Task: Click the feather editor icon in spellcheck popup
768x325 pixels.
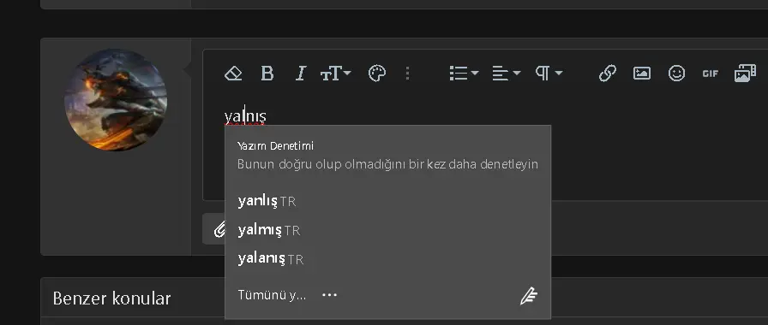Action: click(529, 296)
